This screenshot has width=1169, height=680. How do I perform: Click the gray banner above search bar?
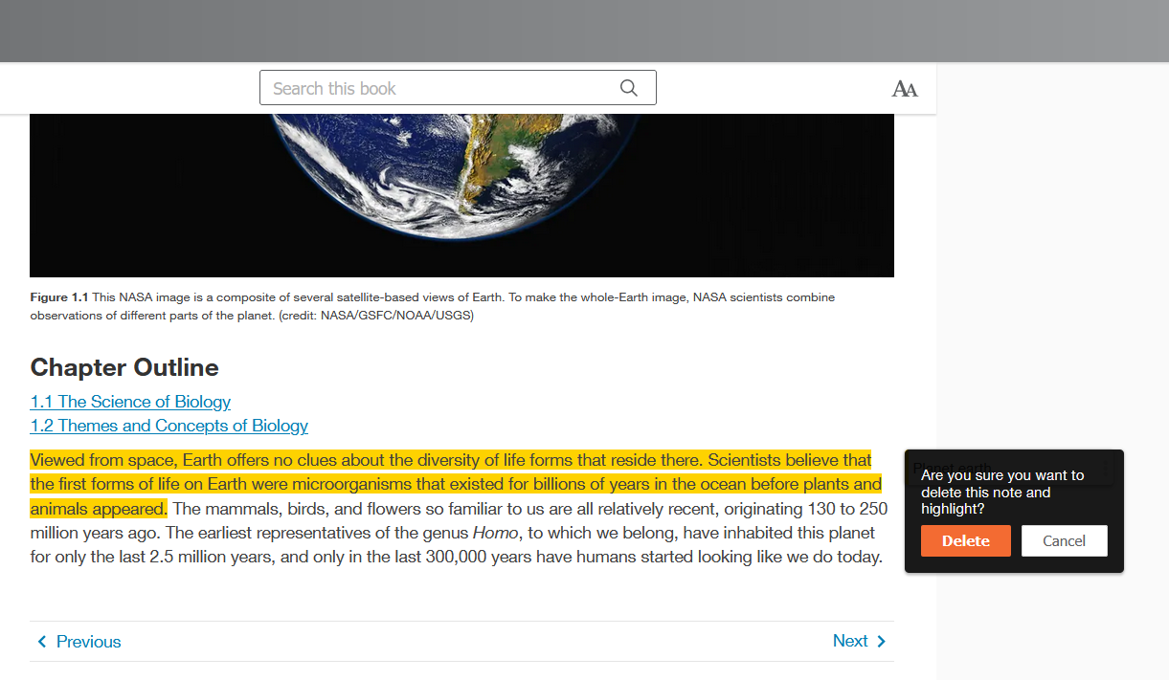click(x=584, y=31)
